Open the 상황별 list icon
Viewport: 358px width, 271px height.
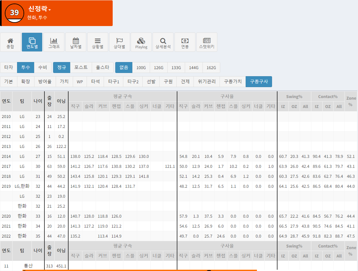pos(98,42)
